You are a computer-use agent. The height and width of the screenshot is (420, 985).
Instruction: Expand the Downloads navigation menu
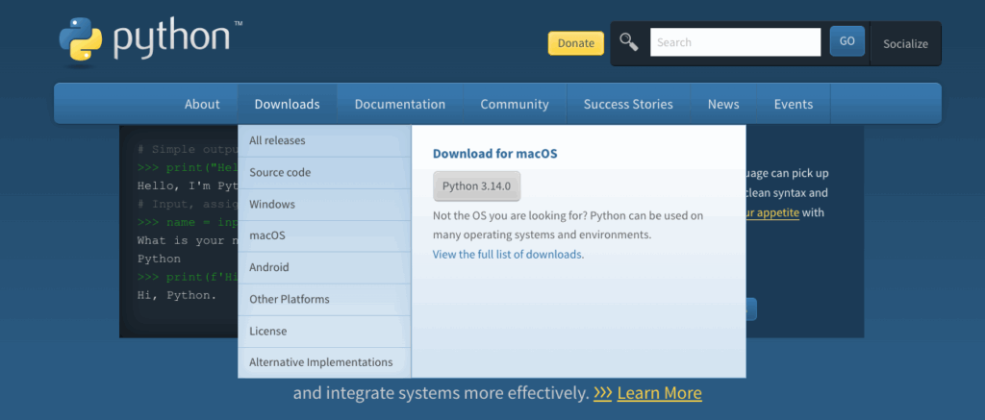287,104
